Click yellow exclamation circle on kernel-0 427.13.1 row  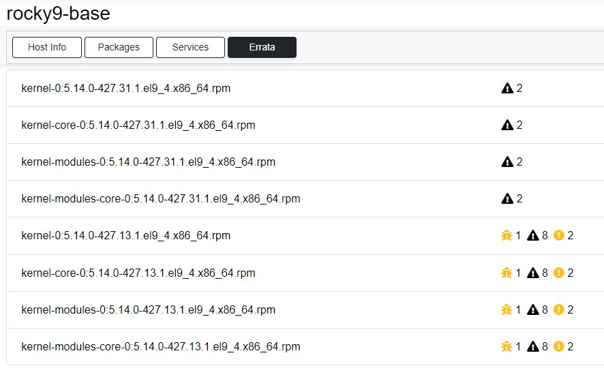click(559, 236)
